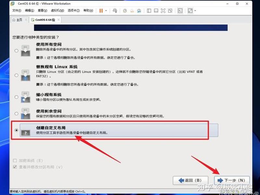The width and height of the screenshot is (260, 195).
Task: Enter full screen mode icon
Action: pyautogui.click(x=163, y=11)
